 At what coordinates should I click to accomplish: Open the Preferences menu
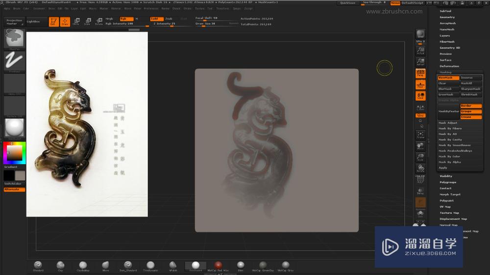point(151,8)
